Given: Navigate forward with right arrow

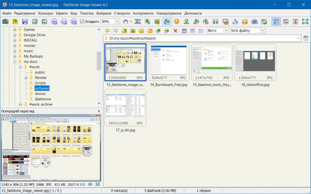Looking at the screenshot, I should point(116,31).
